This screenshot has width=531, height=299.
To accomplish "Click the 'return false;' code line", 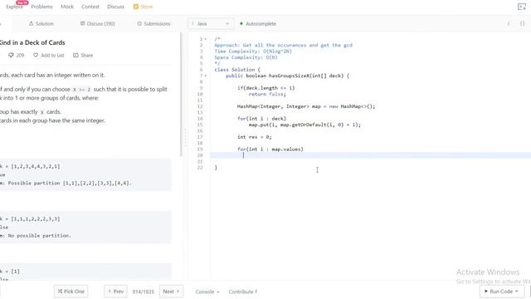I will (267, 94).
